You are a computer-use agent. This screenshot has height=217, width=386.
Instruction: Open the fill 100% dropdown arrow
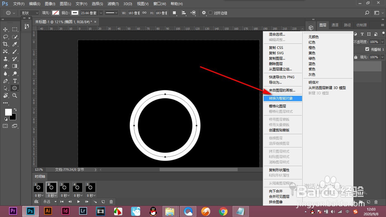point(382,57)
